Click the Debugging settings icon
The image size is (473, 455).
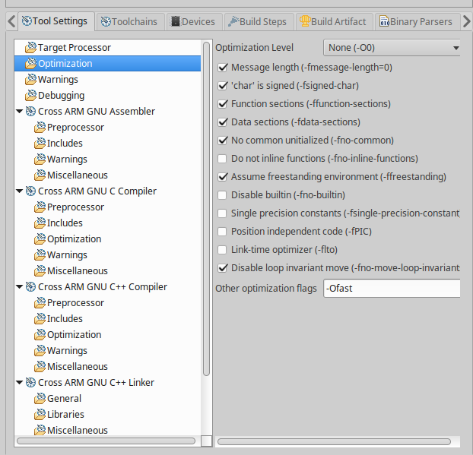click(30, 95)
